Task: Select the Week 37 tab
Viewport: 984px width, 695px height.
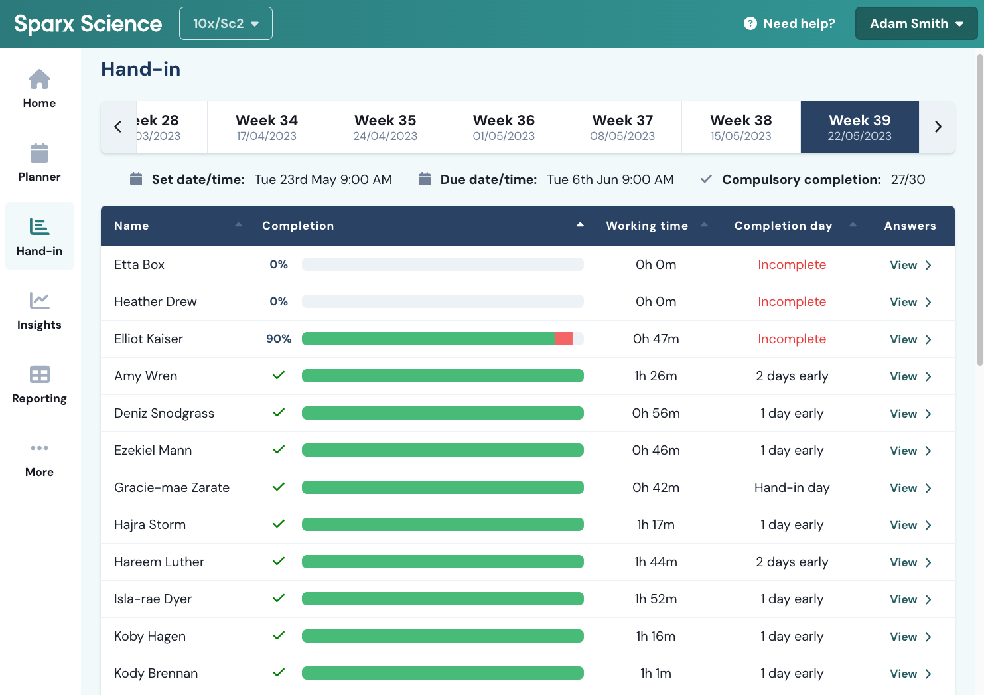Action: [x=622, y=126]
